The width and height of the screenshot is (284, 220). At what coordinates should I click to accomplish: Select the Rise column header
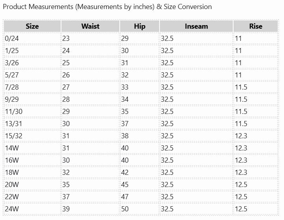(256, 26)
